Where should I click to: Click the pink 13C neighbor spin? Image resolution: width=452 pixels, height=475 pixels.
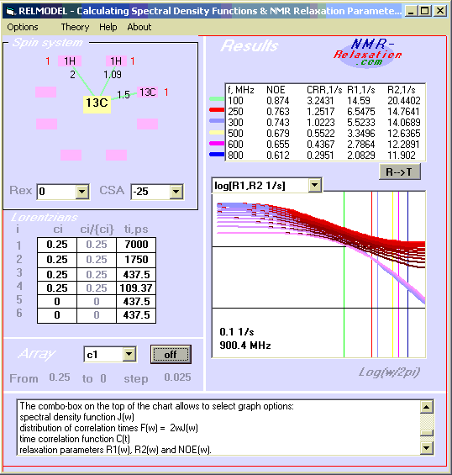point(147,92)
